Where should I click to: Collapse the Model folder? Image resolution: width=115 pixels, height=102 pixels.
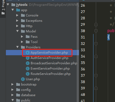point(18,31)
